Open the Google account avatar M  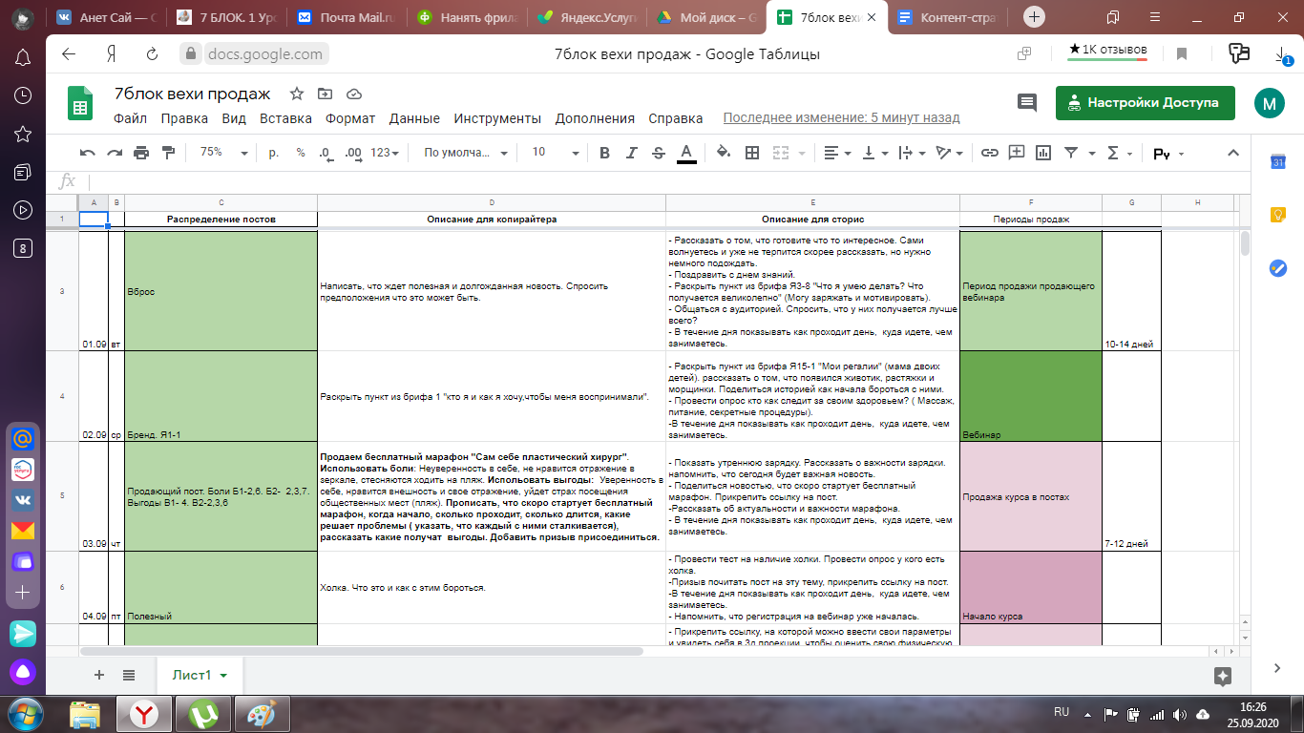1269,103
